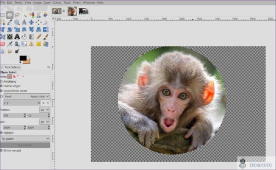Image resolution: width=276 pixels, height=170 pixels.
Task: Open the Tool Options panel configuration menu
Action: coord(49,67)
